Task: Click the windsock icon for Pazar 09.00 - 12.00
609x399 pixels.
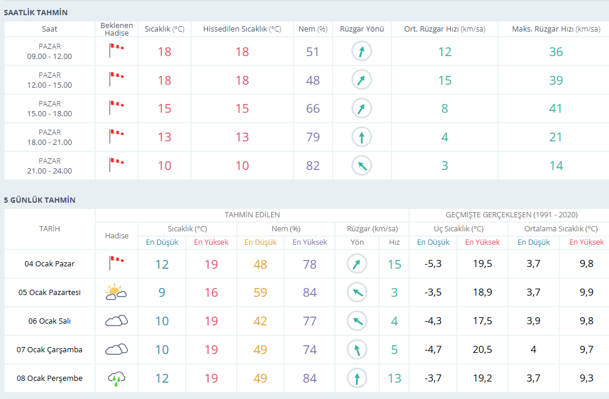Action: (116, 51)
